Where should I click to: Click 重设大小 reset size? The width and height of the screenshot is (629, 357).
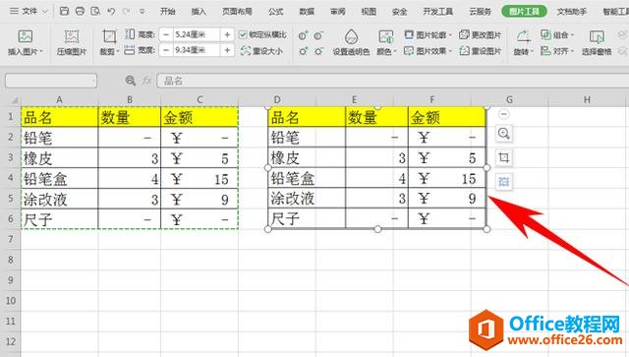(x=261, y=51)
